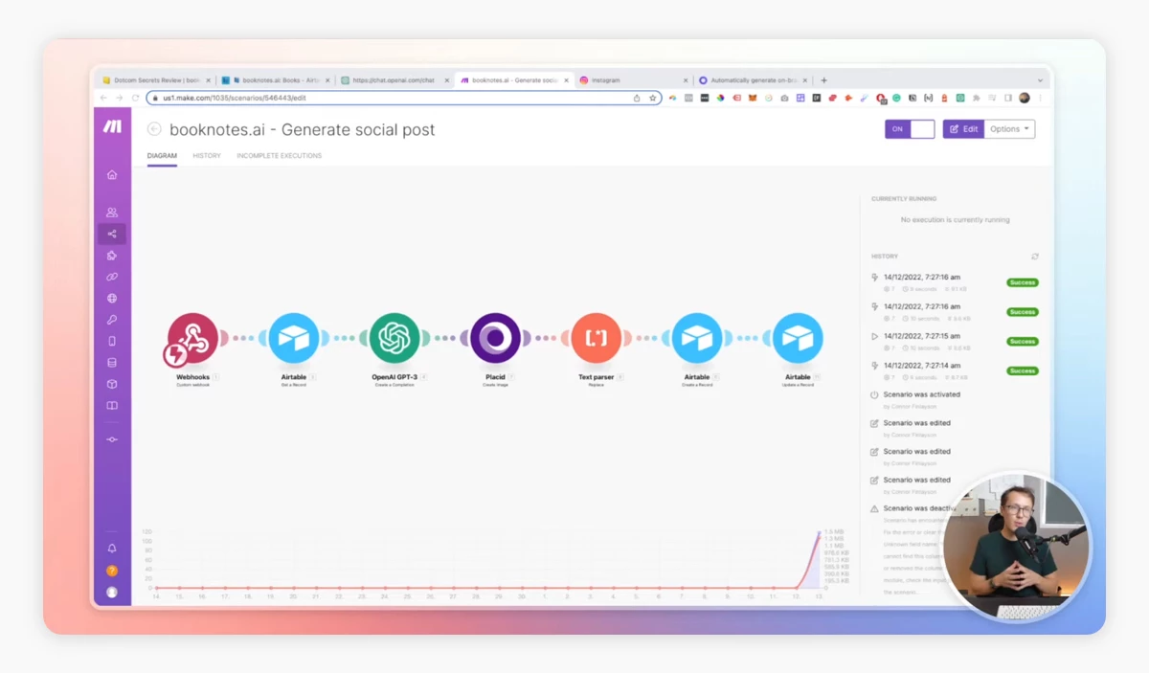Open the Docs book icon in the sidebar

click(112, 406)
